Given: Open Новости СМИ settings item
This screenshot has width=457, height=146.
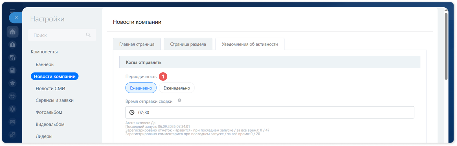Looking at the screenshot, I should tap(50, 88).
